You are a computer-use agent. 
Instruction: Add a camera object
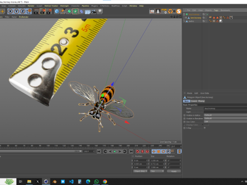94,11
